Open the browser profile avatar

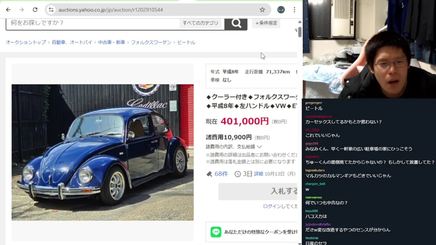(x=281, y=10)
